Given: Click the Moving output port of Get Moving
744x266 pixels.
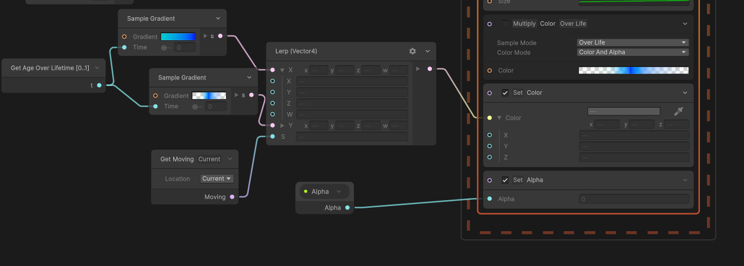Looking at the screenshot, I should [x=232, y=197].
